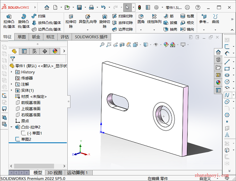Select 上视基准面 in the feature tree
236x181 pixels.
pyautogui.click(x=28, y=109)
